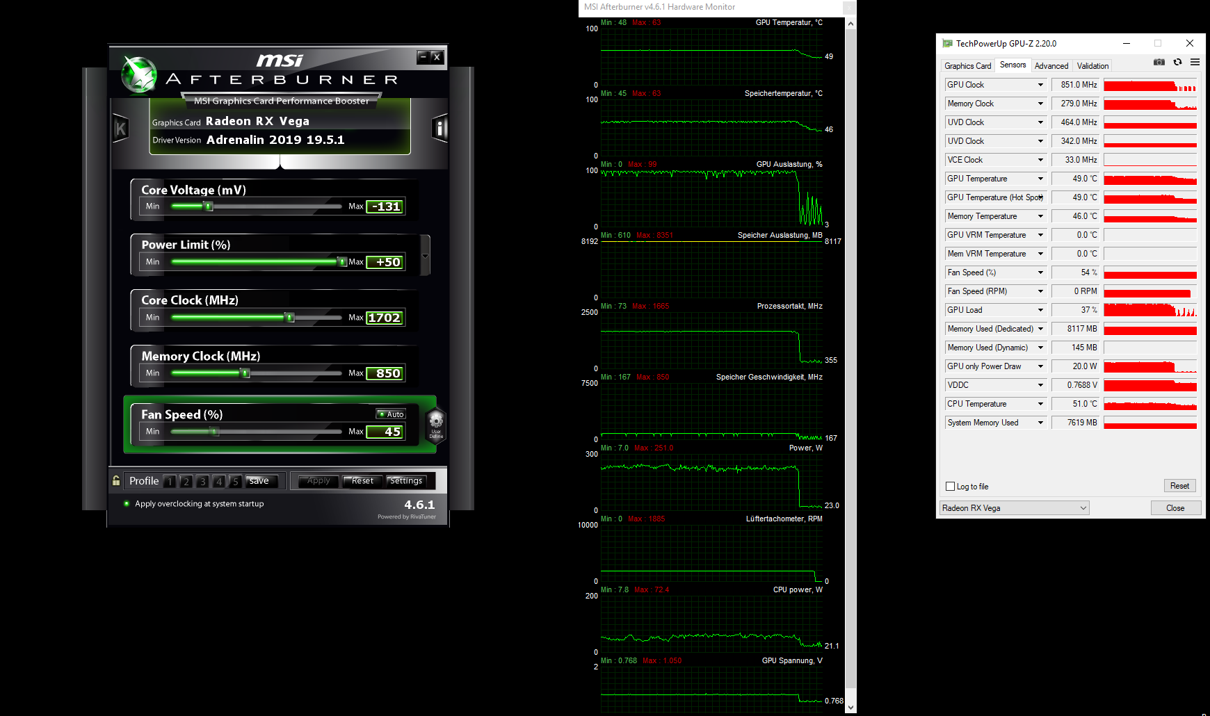
Task: Click the Afterburner Reset button
Action: click(362, 481)
